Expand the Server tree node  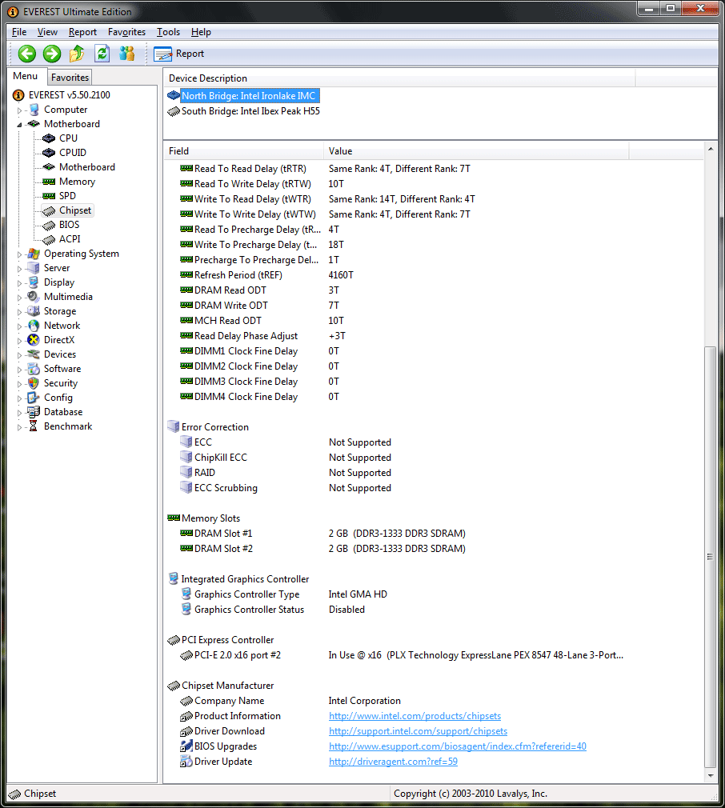(x=19, y=269)
